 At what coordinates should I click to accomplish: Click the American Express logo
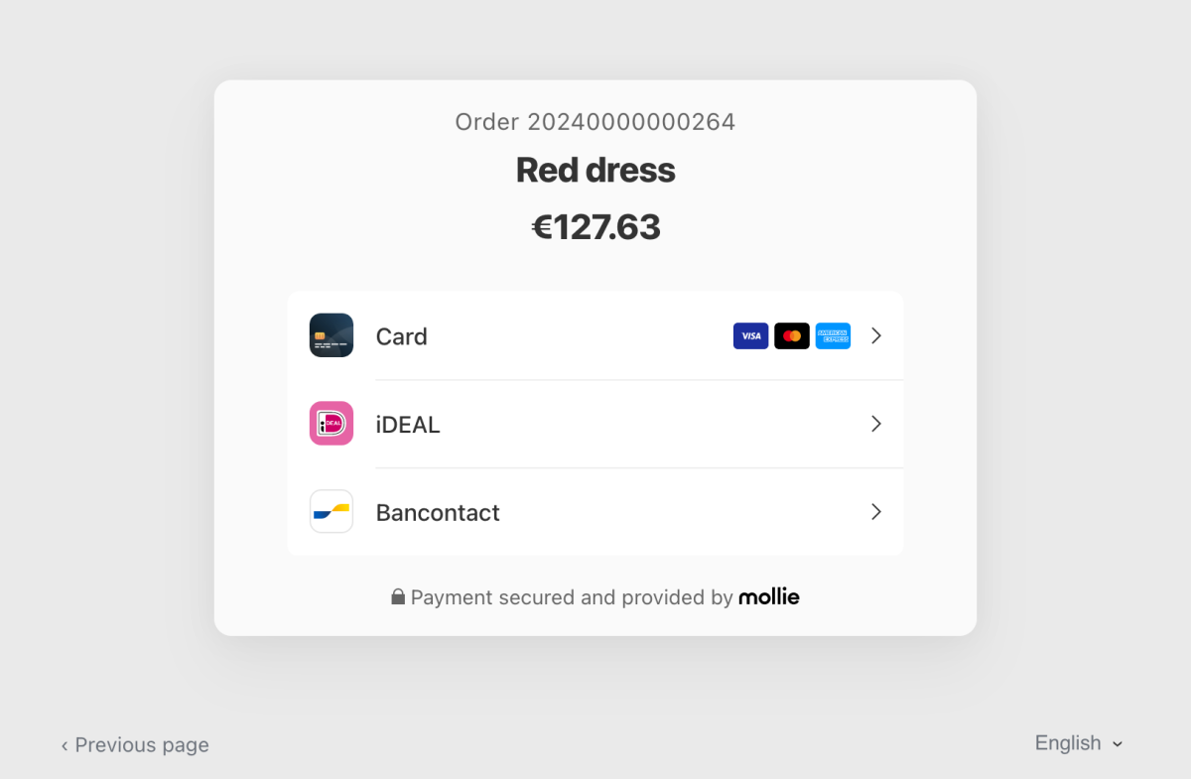[833, 336]
